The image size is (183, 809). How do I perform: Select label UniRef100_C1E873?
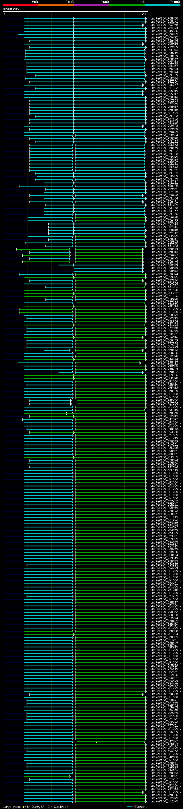(164, 50)
